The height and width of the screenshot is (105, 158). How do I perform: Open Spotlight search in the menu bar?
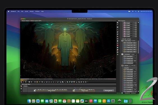[x=136, y=11]
